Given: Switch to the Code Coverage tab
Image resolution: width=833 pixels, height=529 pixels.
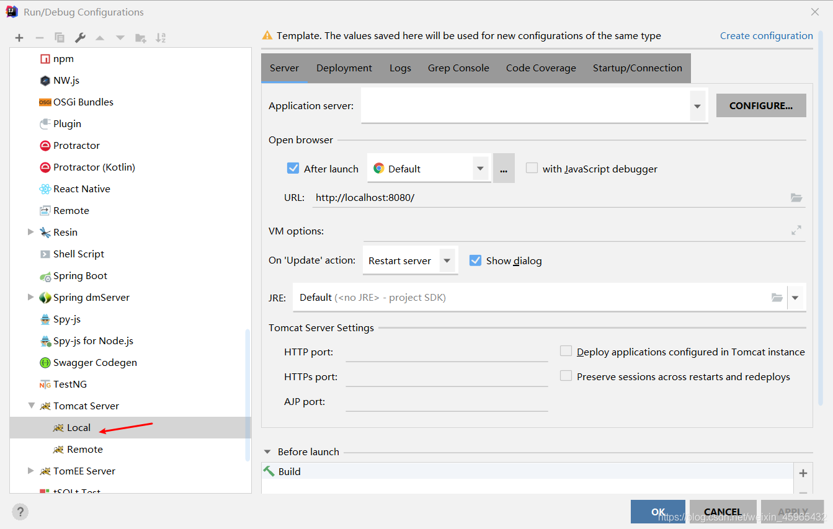Looking at the screenshot, I should click(x=541, y=68).
